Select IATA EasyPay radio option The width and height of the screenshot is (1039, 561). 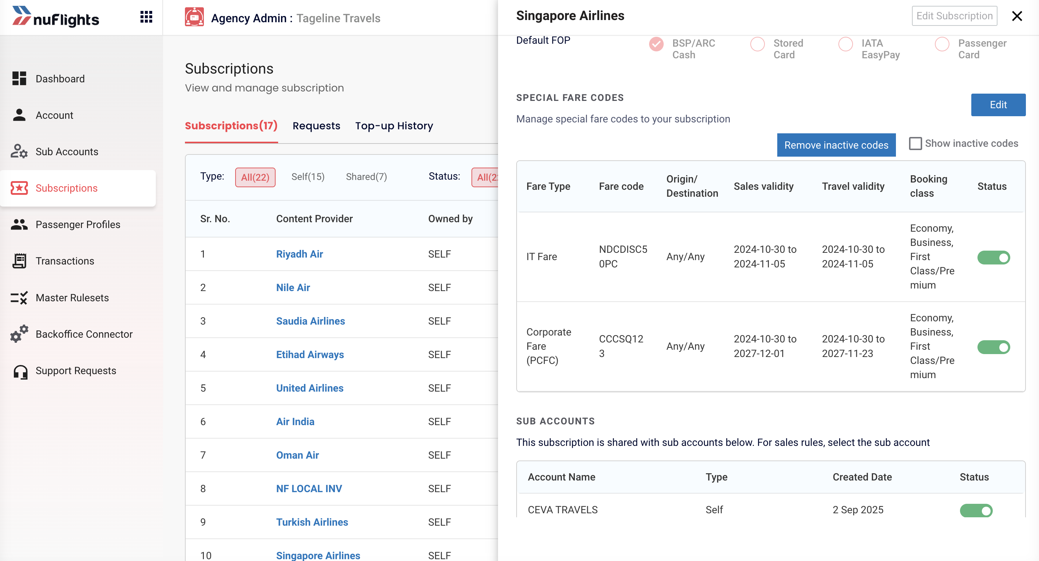[x=846, y=44]
